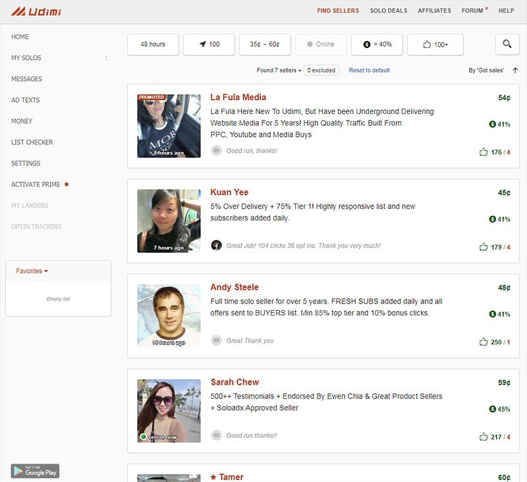Open La Fula Media seller profile name

pos(238,97)
